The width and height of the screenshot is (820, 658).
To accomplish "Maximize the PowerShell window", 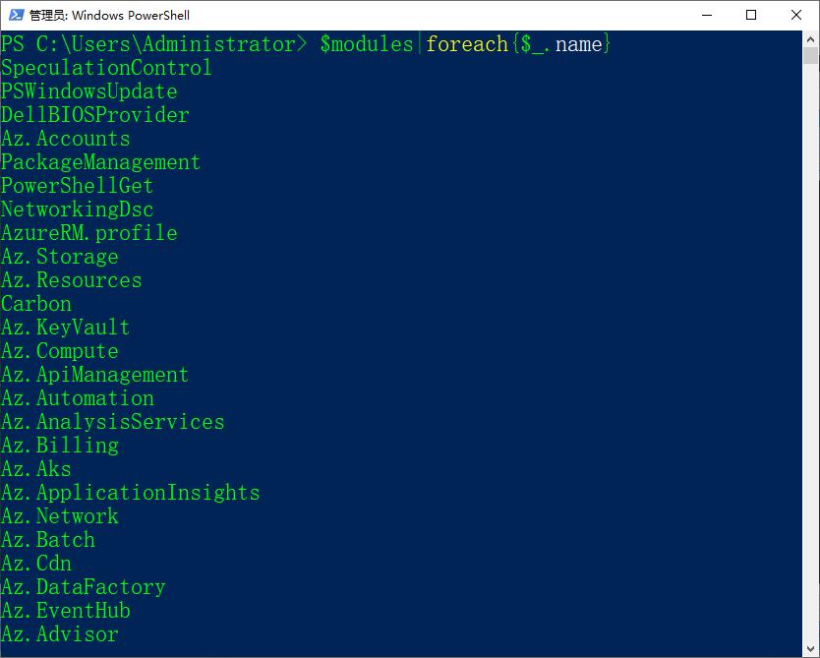I will pyautogui.click(x=751, y=15).
